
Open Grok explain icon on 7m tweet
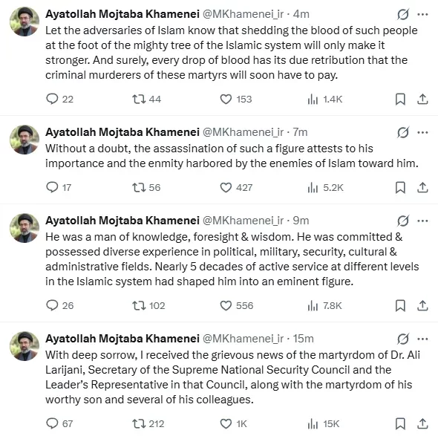403,132
